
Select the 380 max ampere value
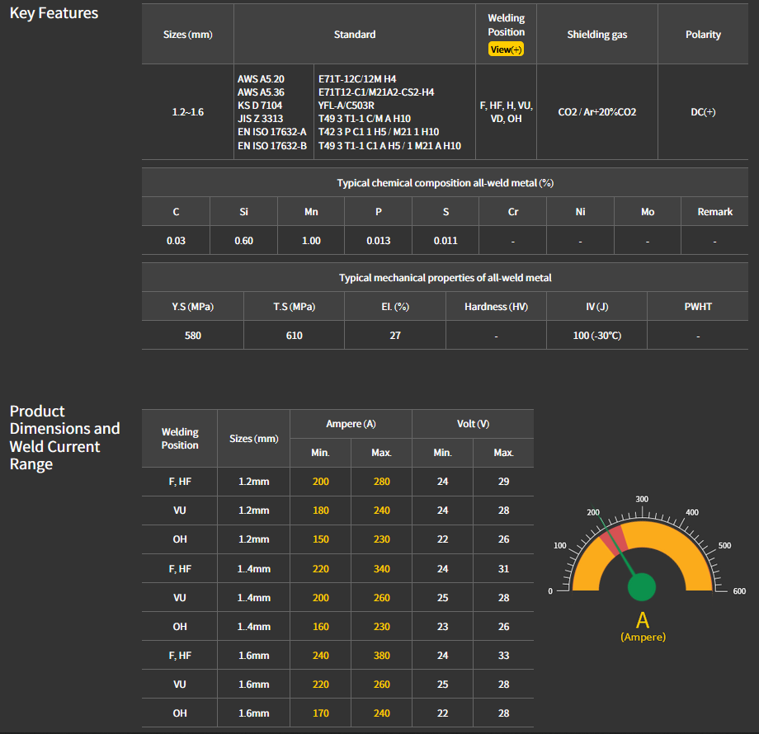click(381, 656)
